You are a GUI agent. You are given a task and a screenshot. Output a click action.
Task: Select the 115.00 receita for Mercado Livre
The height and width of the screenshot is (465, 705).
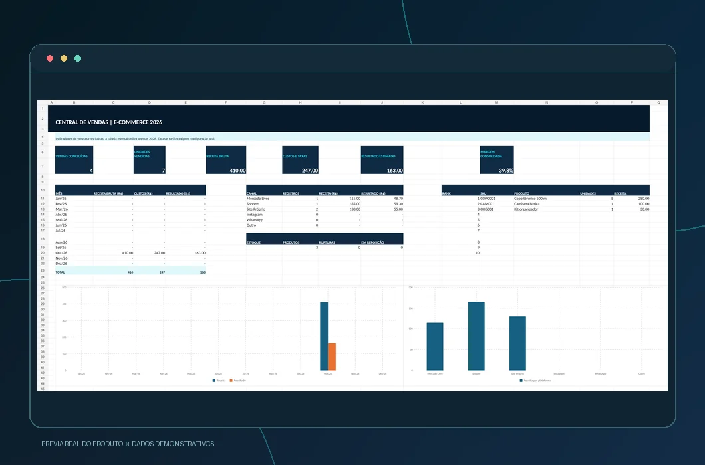pyautogui.click(x=354, y=199)
